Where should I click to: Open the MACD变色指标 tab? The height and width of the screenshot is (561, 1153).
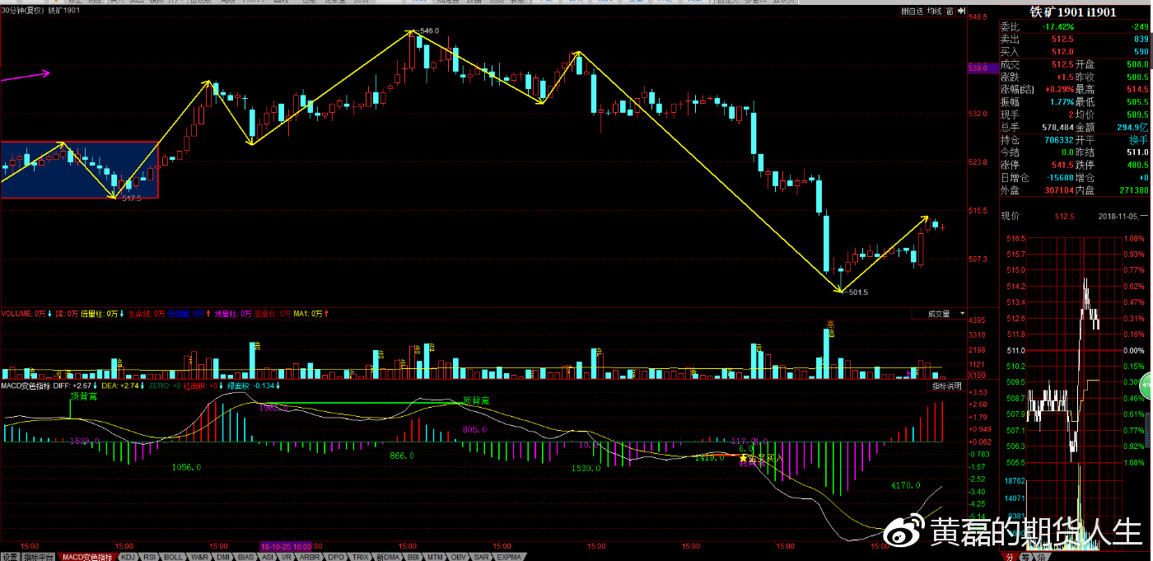[x=87, y=557]
